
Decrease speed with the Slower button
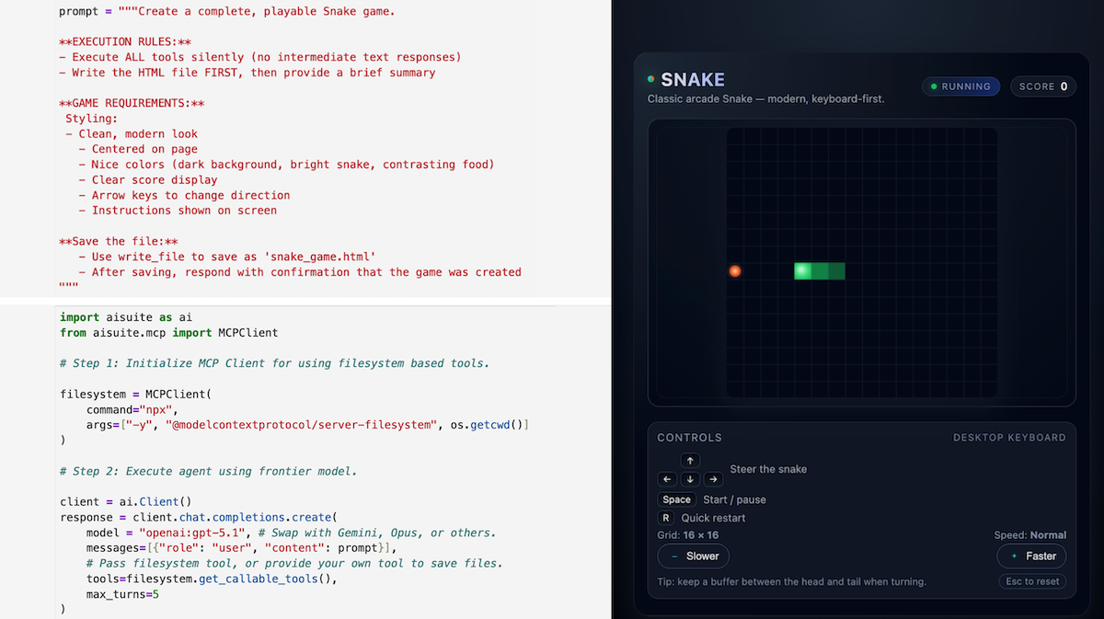click(x=693, y=556)
